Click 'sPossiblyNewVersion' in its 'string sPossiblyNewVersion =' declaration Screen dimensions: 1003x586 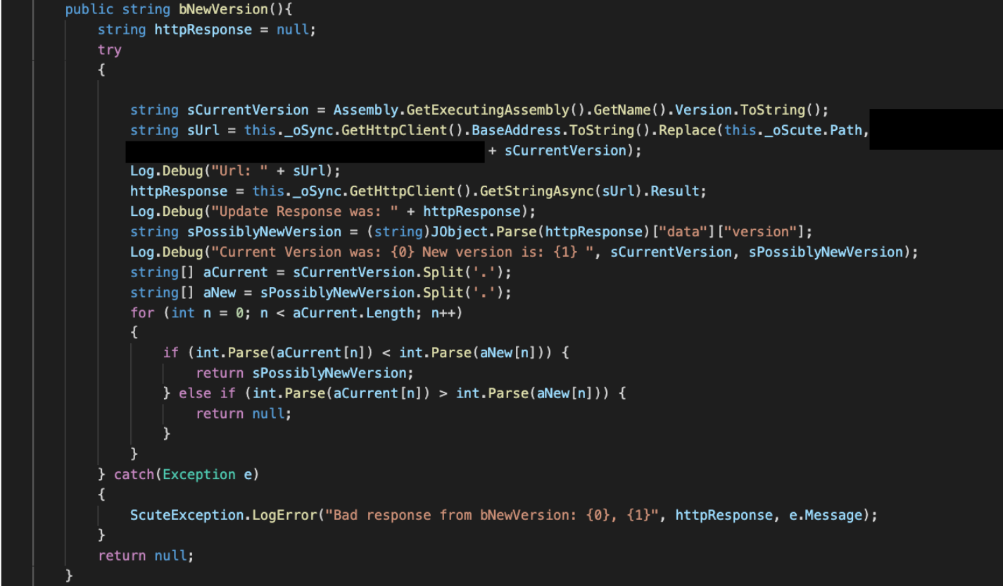click(x=264, y=232)
